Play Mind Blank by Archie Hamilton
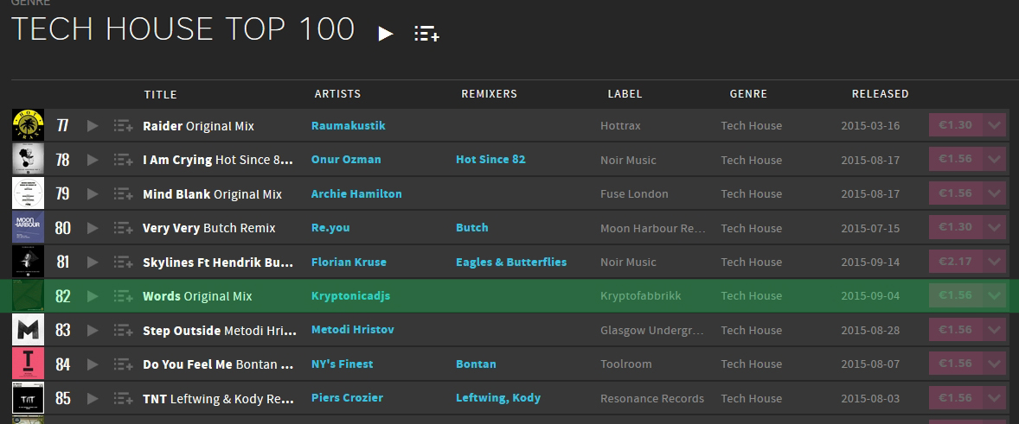1019x424 pixels. coord(93,194)
